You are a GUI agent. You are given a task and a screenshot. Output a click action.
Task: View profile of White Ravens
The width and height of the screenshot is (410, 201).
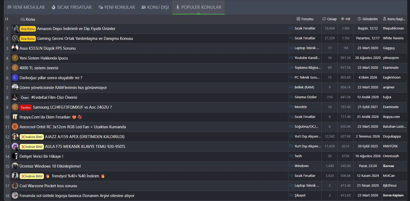pos(393,38)
